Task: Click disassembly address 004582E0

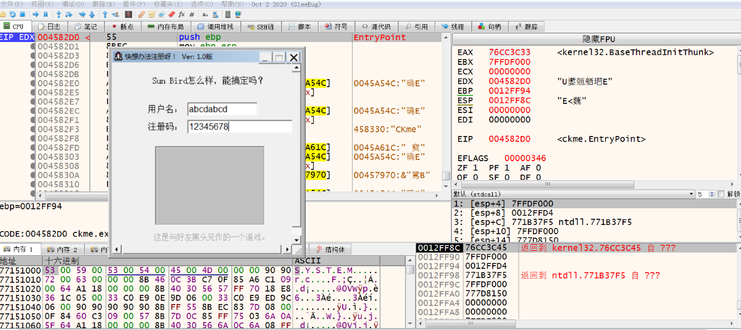Action: coord(58,83)
